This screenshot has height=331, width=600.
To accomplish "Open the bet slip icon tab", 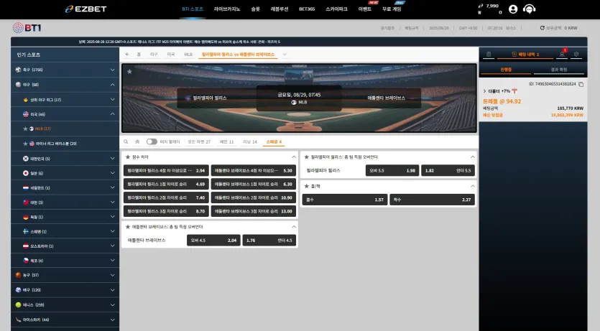I will (x=489, y=55).
